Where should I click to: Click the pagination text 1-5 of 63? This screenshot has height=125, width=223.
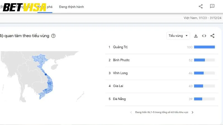pos(162,112)
